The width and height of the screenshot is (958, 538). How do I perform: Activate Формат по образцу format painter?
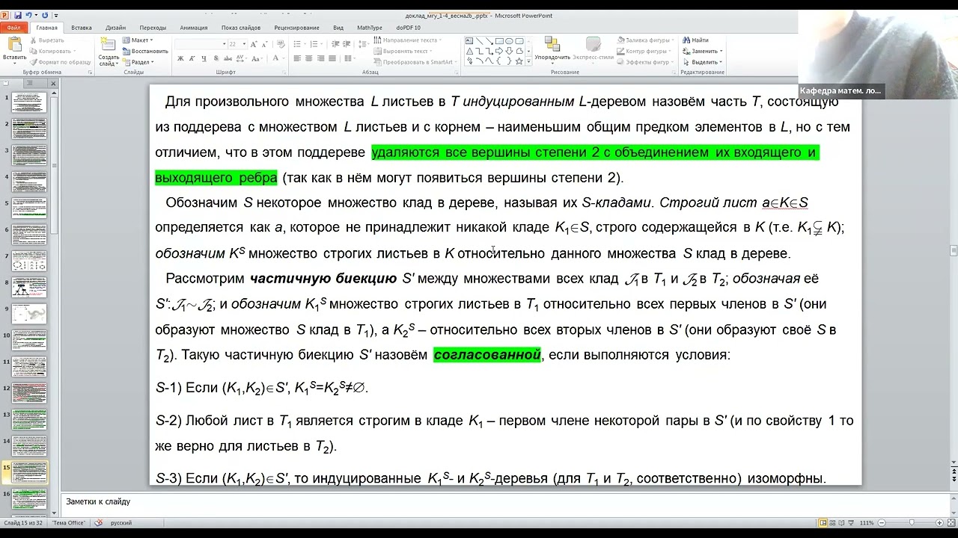click(60, 62)
